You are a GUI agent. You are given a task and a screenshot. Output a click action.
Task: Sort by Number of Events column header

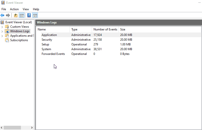pyautogui.click(x=105, y=29)
